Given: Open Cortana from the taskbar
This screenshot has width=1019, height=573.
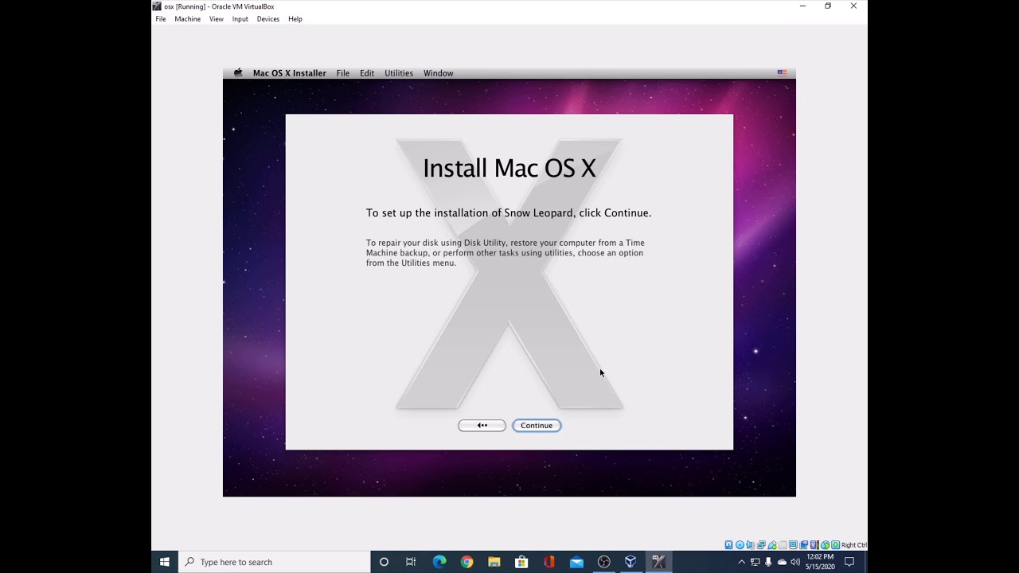Looking at the screenshot, I should click(384, 562).
